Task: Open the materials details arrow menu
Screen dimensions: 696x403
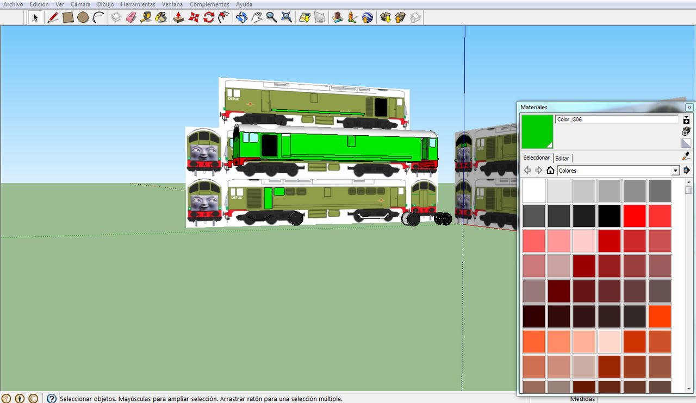Action: point(687,170)
